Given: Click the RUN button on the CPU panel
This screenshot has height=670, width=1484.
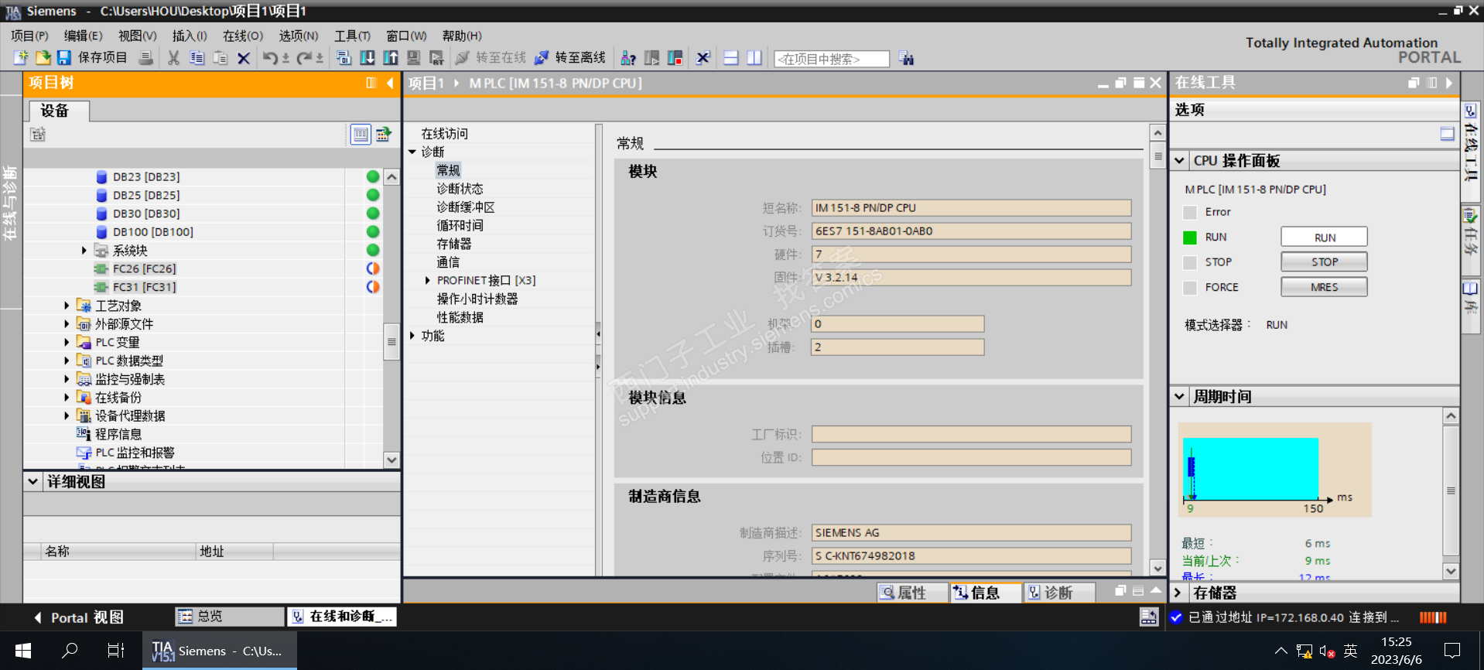Looking at the screenshot, I should (x=1324, y=238).
